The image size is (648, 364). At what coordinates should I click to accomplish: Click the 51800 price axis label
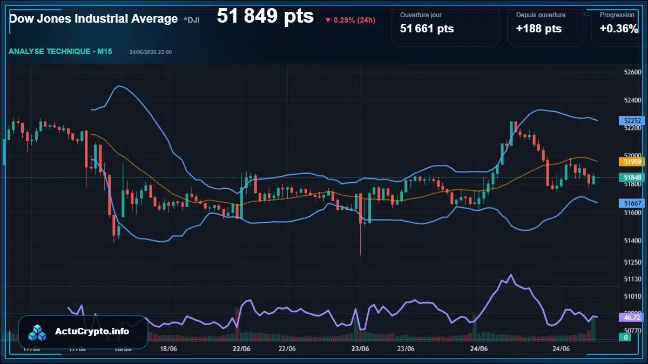(632, 184)
